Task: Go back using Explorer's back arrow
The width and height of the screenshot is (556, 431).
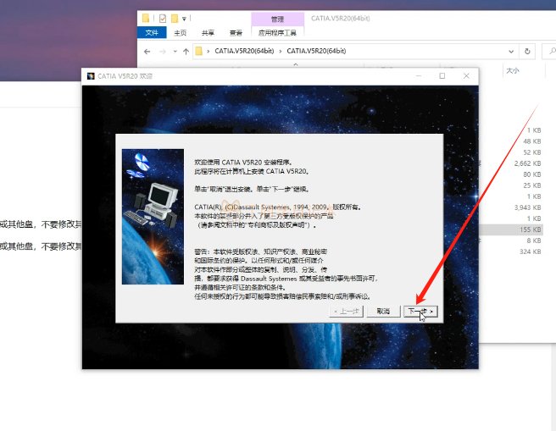Action: (x=147, y=52)
